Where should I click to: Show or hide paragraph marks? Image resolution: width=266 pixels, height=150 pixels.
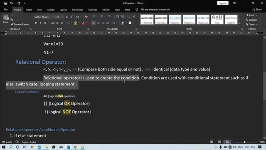(x=134, y=17)
